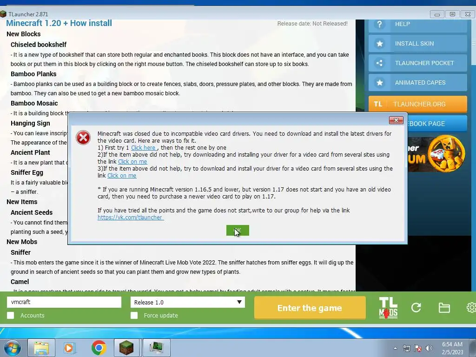Click the Minecraft block taskbar icon
The height and width of the screenshot is (357, 476).
(x=126, y=348)
